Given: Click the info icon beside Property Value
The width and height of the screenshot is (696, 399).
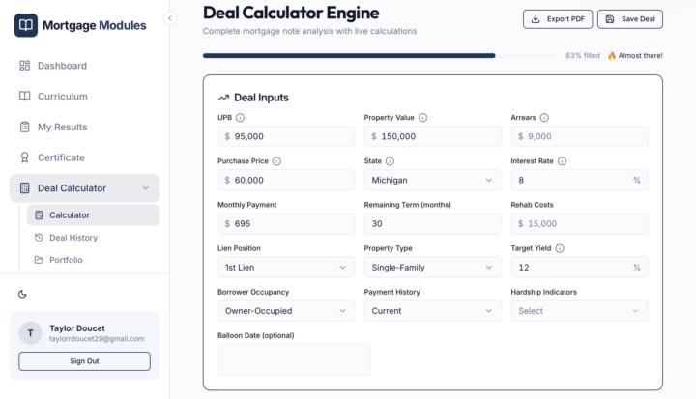Looking at the screenshot, I should point(423,118).
